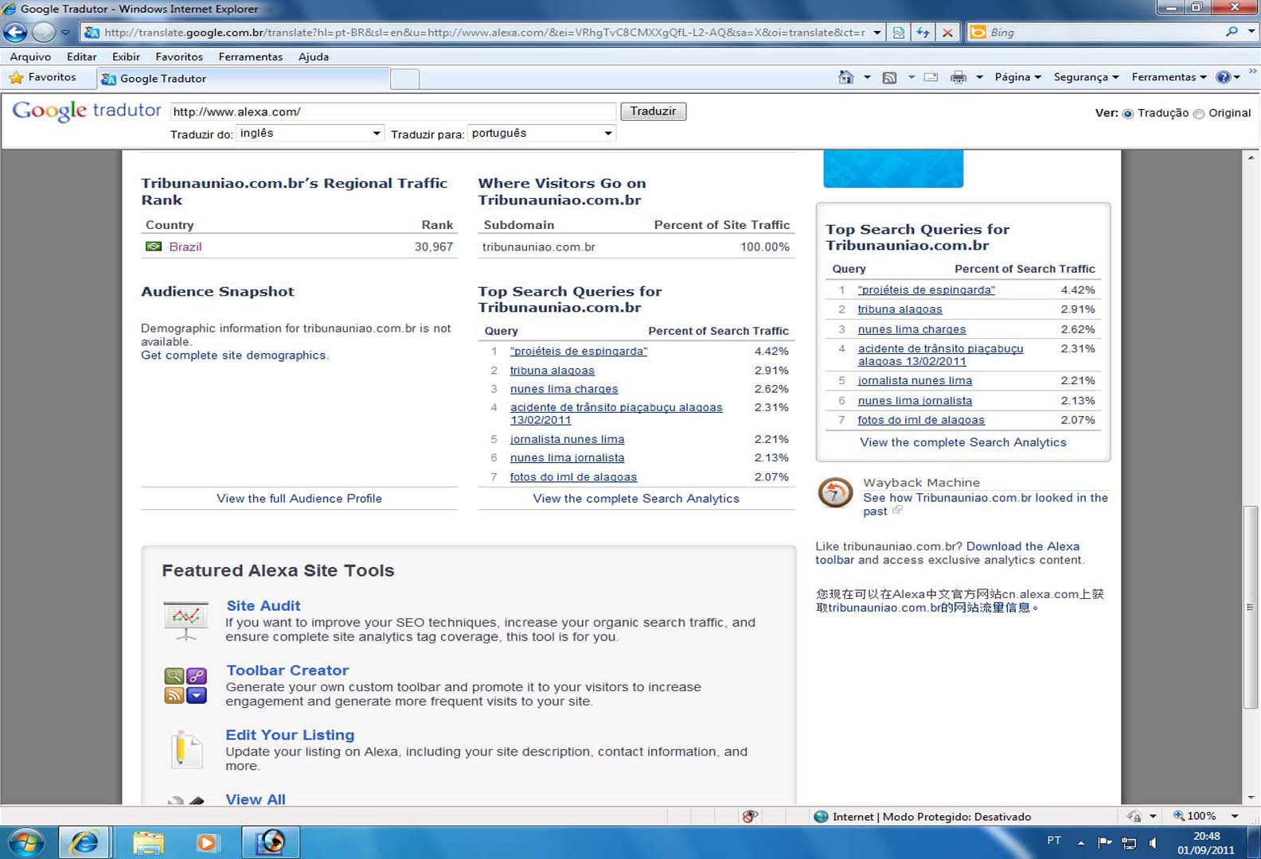Open the Home page toolbar icon
The width and height of the screenshot is (1261, 859).
845,77
